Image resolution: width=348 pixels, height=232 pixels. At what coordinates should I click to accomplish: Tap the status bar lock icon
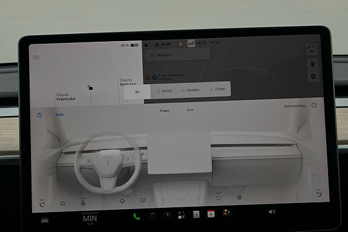[146, 45]
